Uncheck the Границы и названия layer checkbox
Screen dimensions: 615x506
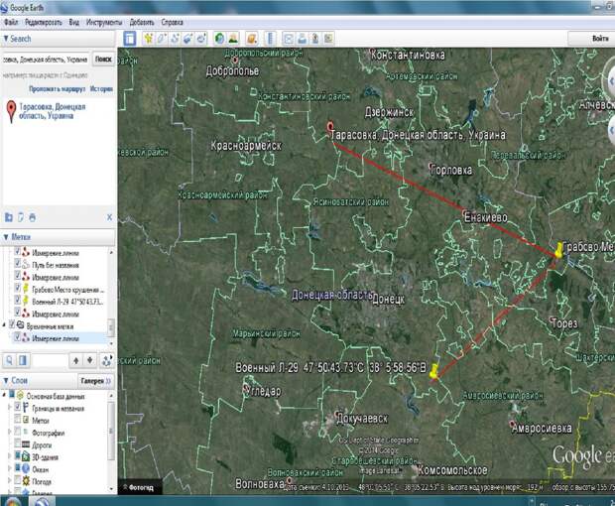pyautogui.click(x=17, y=407)
